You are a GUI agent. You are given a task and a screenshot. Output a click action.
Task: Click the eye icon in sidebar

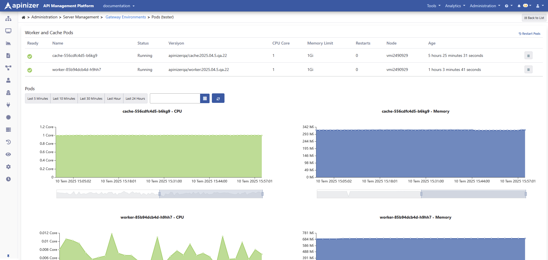pyautogui.click(x=8, y=155)
